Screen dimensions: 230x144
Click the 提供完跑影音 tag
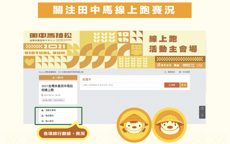point(59,100)
